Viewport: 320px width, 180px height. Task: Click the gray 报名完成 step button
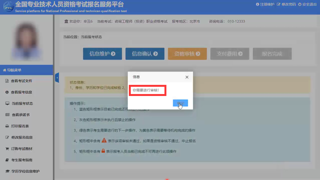point(272,54)
